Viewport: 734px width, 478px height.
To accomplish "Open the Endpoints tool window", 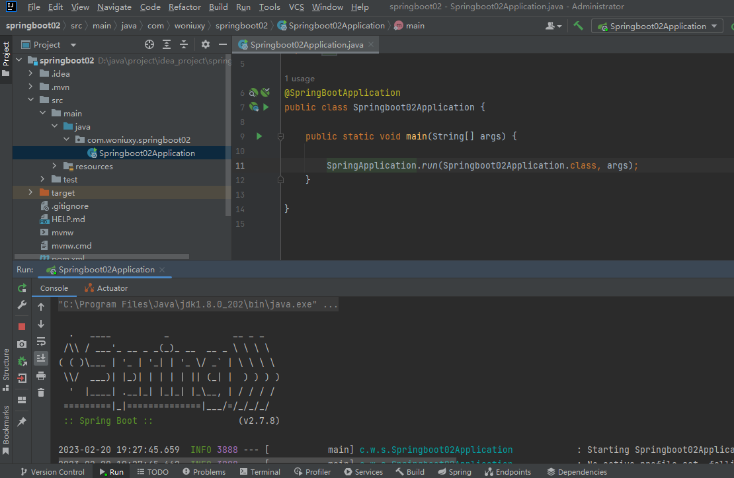I will (508, 472).
